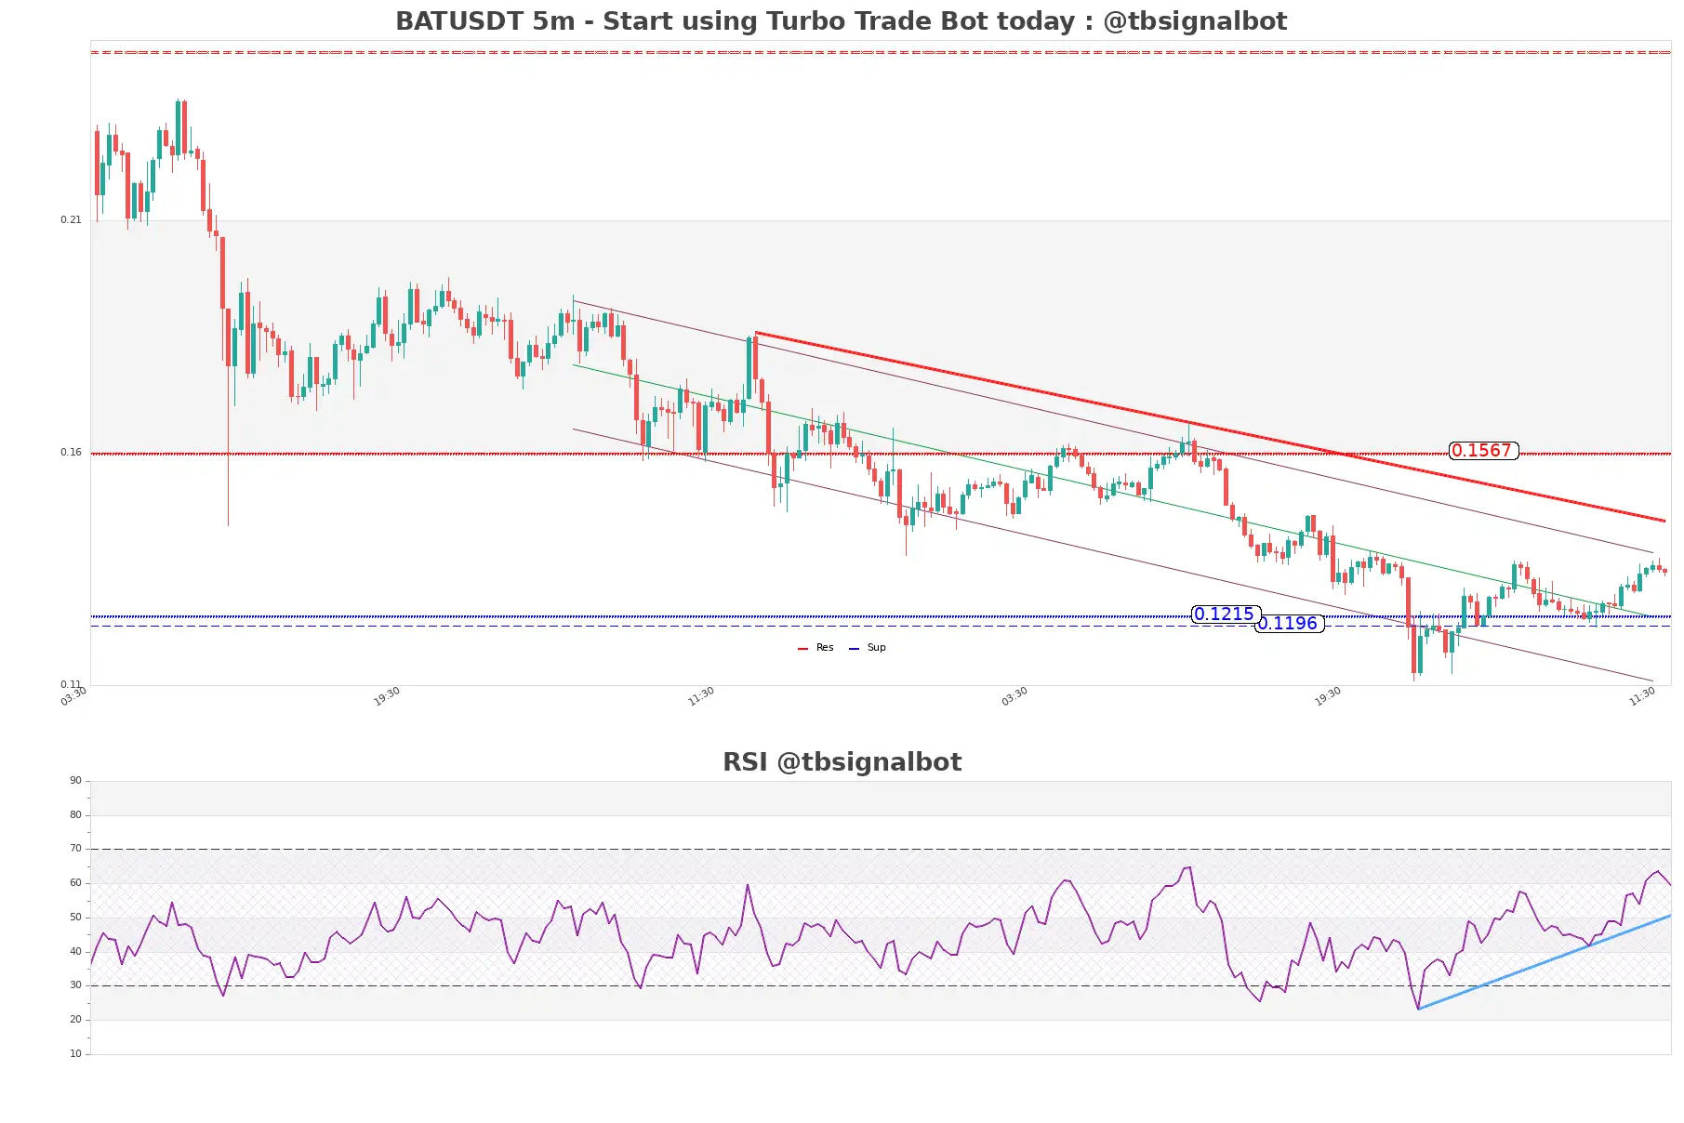Click the RSI 70 axis label
This screenshot has height=1123, width=1684.
tap(75, 849)
